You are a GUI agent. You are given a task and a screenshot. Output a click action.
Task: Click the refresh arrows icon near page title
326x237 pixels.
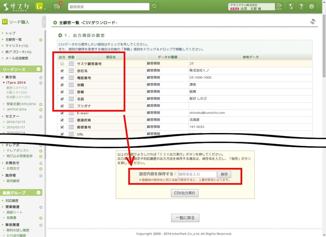[x=313, y=22]
